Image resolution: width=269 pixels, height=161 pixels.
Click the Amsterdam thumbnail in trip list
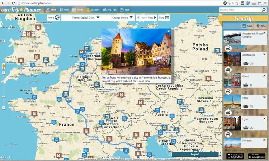[232, 59]
